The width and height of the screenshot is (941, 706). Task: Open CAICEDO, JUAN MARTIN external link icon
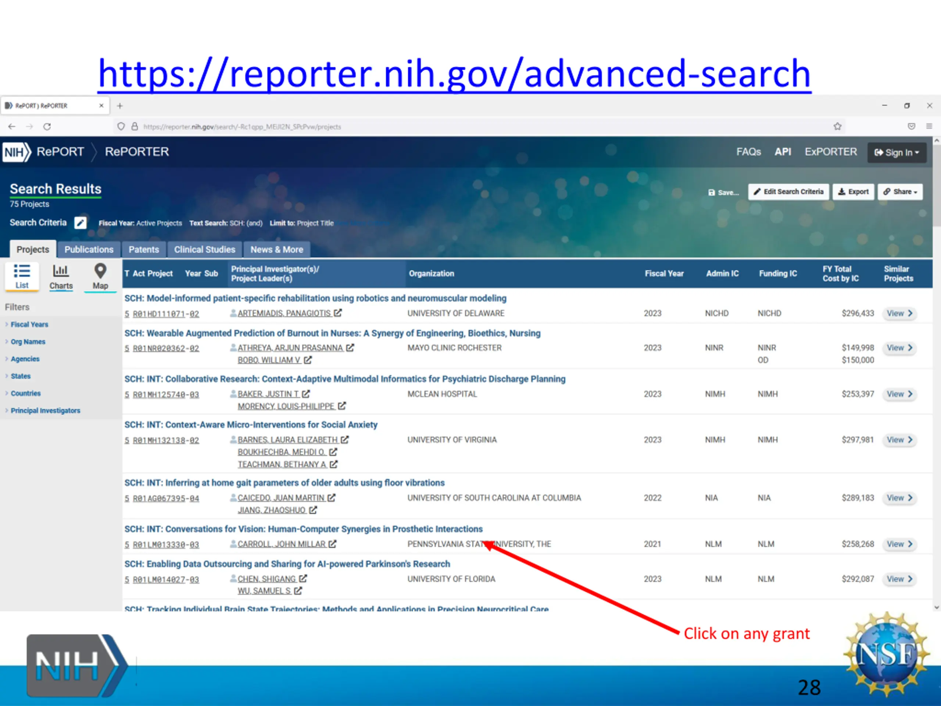pyautogui.click(x=332, y=498)
